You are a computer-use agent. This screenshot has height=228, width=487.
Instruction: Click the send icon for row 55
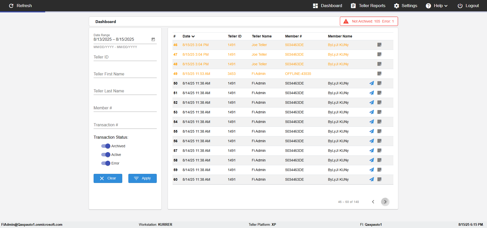click(x=372, y=131)
